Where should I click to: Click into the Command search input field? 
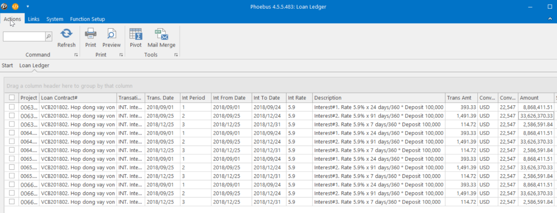coord(24,36)
